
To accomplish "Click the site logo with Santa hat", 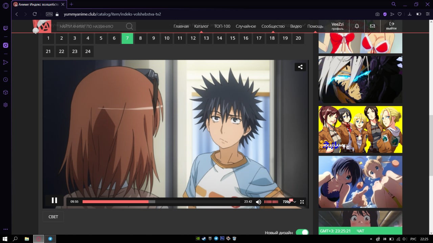I will click(42, 26).
